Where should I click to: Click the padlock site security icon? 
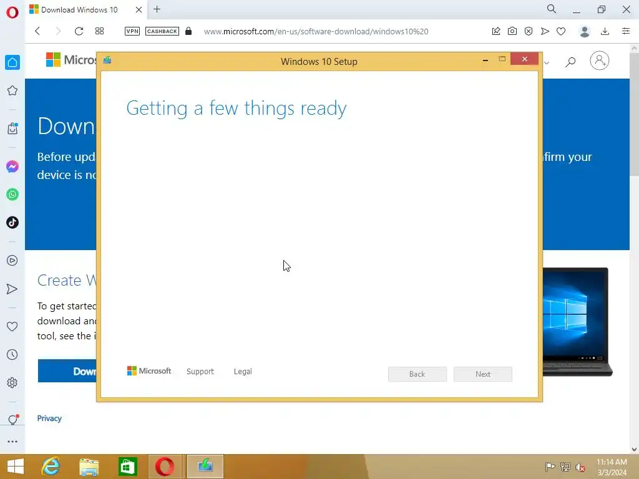pyautogui.click(x=188, y=31)
